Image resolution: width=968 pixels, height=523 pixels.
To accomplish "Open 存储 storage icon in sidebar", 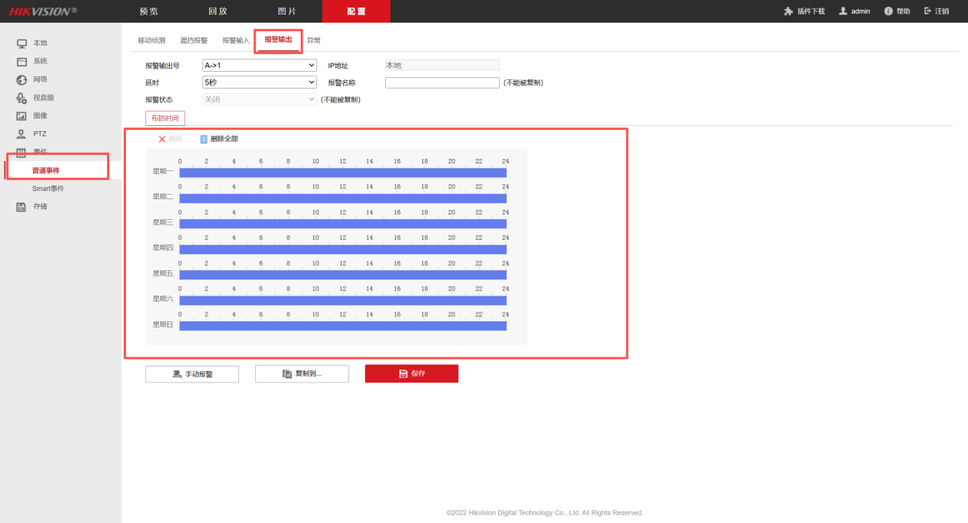I will pos(22,207).
